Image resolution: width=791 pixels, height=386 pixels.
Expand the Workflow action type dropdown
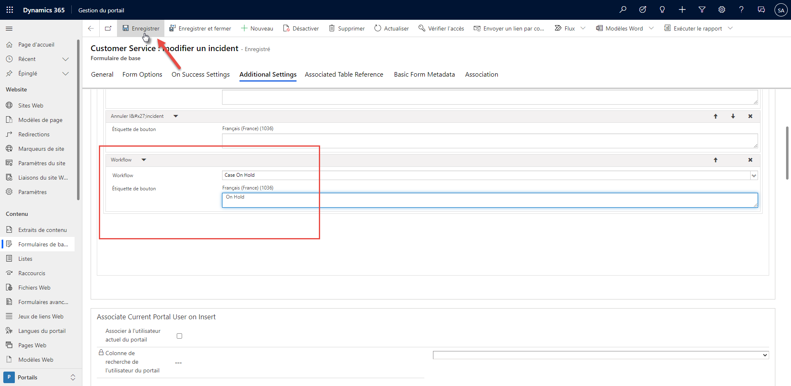(144, 160)
